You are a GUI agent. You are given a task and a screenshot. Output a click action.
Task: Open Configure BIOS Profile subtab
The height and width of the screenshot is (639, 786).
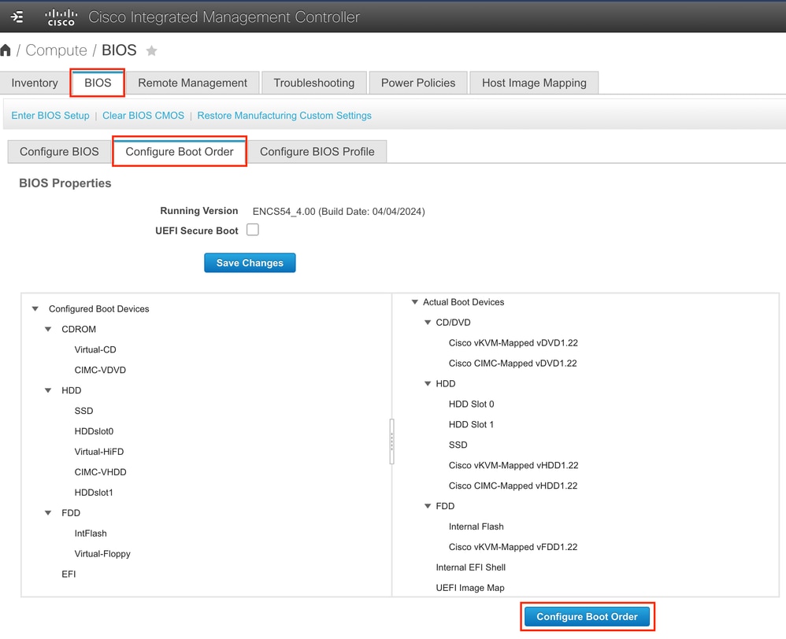317,152
